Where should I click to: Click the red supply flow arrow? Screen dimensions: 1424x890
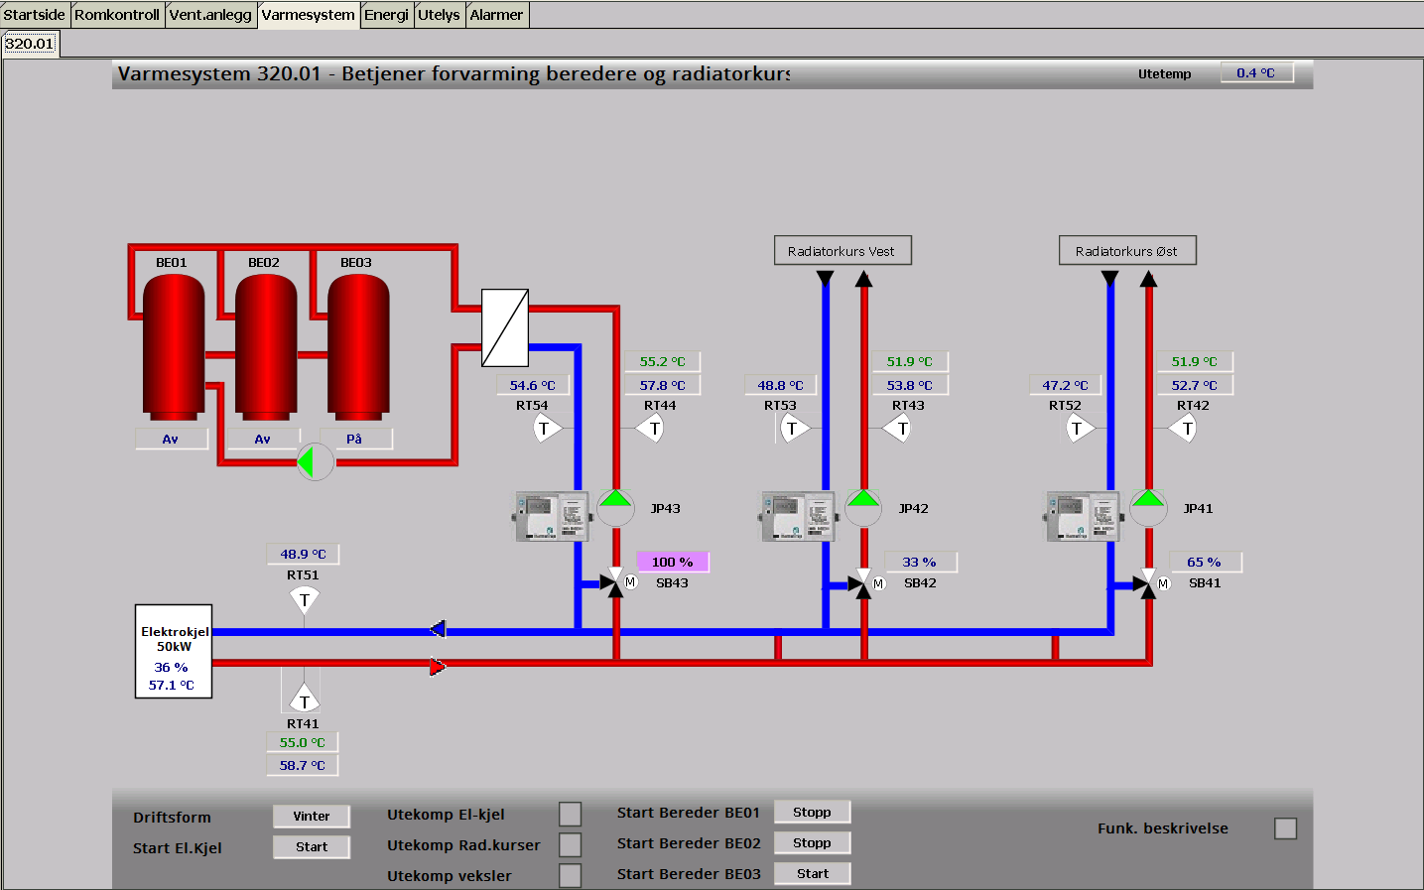pos(438,667)
